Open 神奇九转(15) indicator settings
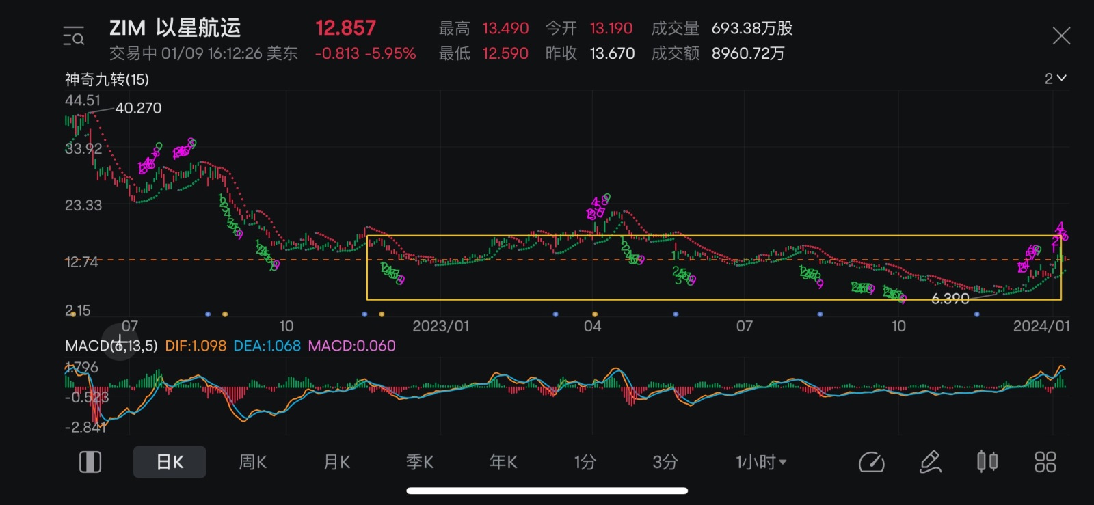The image size is (1094, 505). (x=107, y=79)
